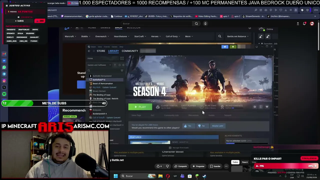Click Compartir to share the video
Image resolution: width=320 pixels, height=180 pixels.
pyautogui.click(x=180, y=166)
